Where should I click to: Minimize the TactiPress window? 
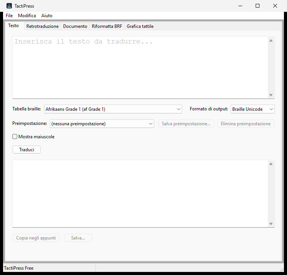tap(240, 6)
